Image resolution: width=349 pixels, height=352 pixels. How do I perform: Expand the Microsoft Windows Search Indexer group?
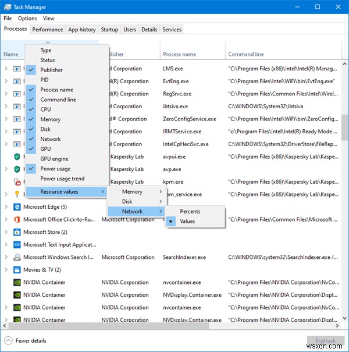(6, 257)
